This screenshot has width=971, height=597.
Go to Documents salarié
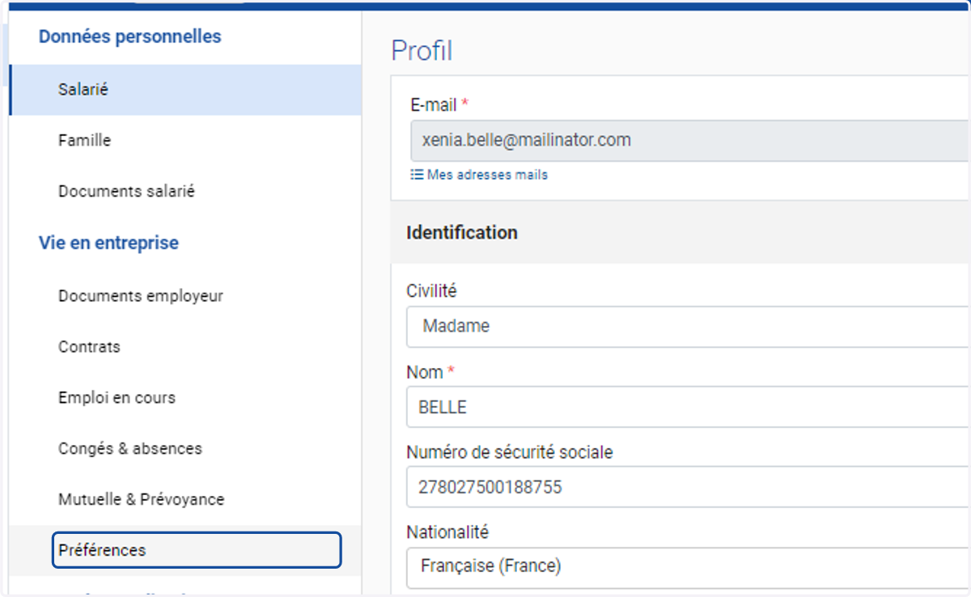[185, 192]
